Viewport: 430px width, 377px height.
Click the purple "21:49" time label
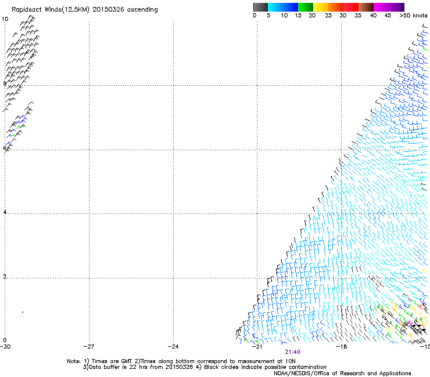click(292, 352)
